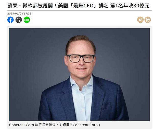
Task: Click the divider line below the headline
Action: pyautogui.click(x=80, y=10)
